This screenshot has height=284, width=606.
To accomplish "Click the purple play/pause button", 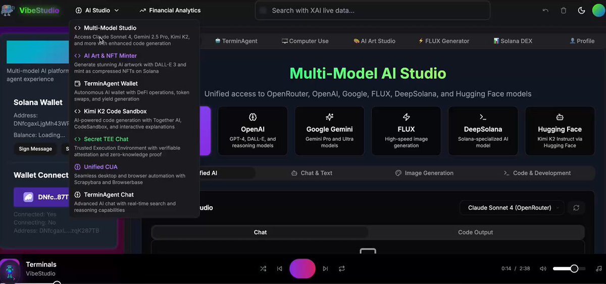I will point(302,269).
